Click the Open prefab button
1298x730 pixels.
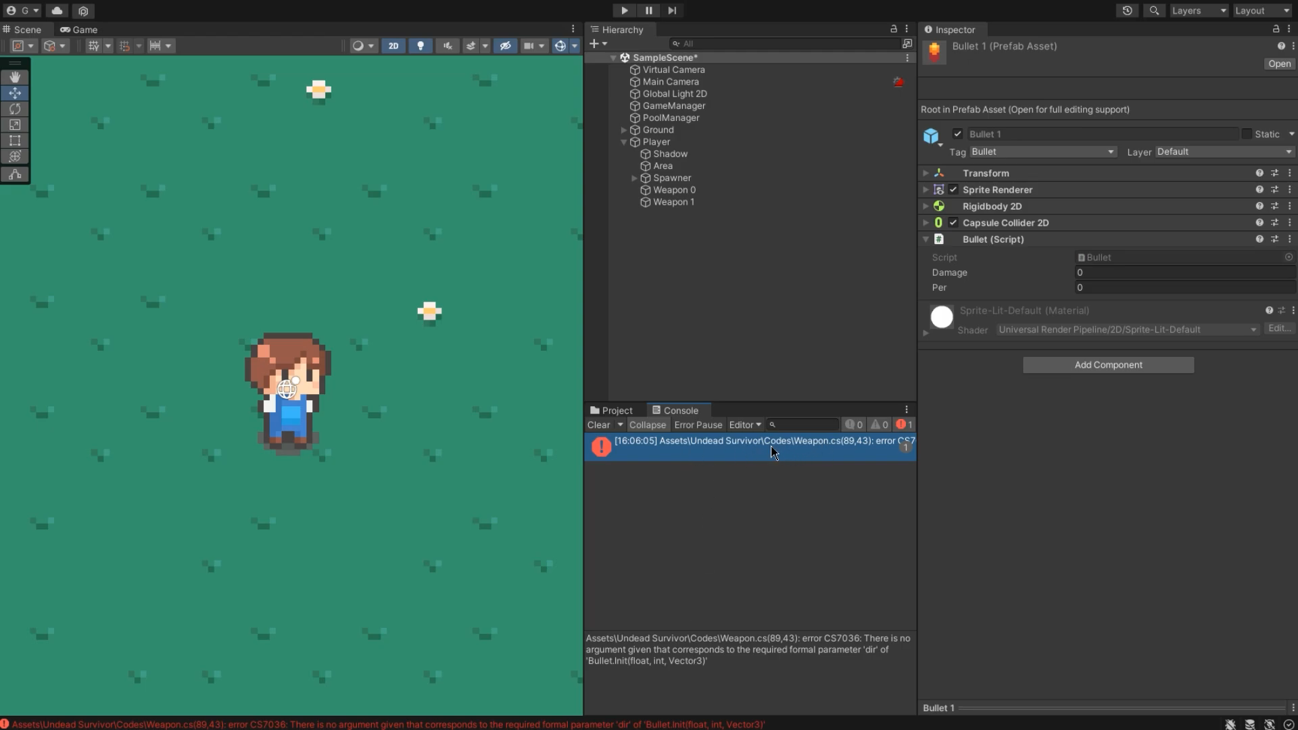click(1279, 64)
